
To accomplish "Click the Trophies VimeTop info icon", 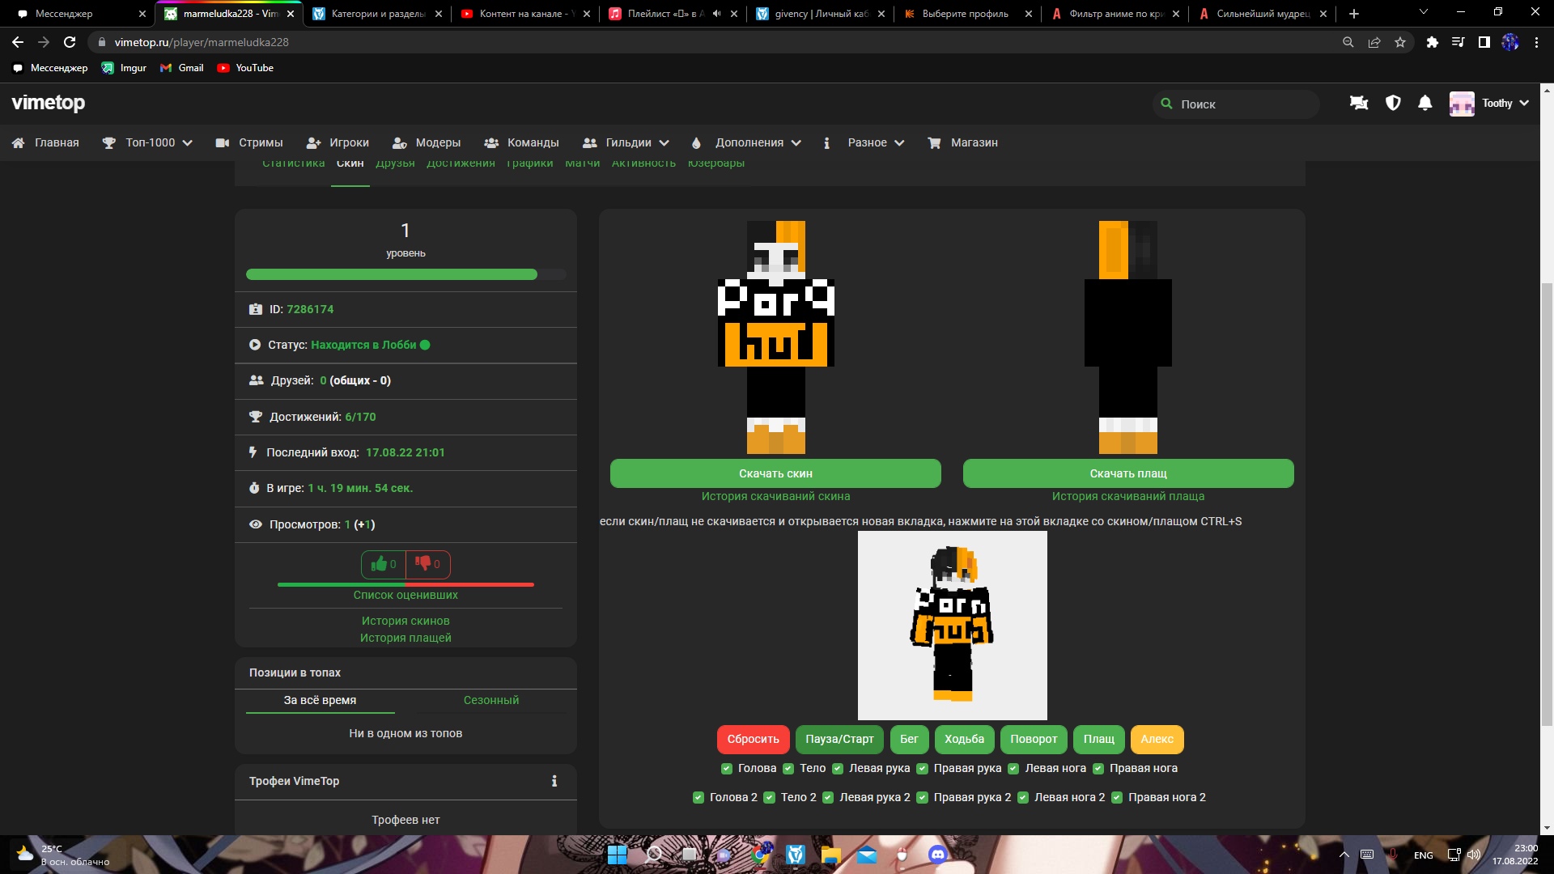I will [x=554, y=781].
